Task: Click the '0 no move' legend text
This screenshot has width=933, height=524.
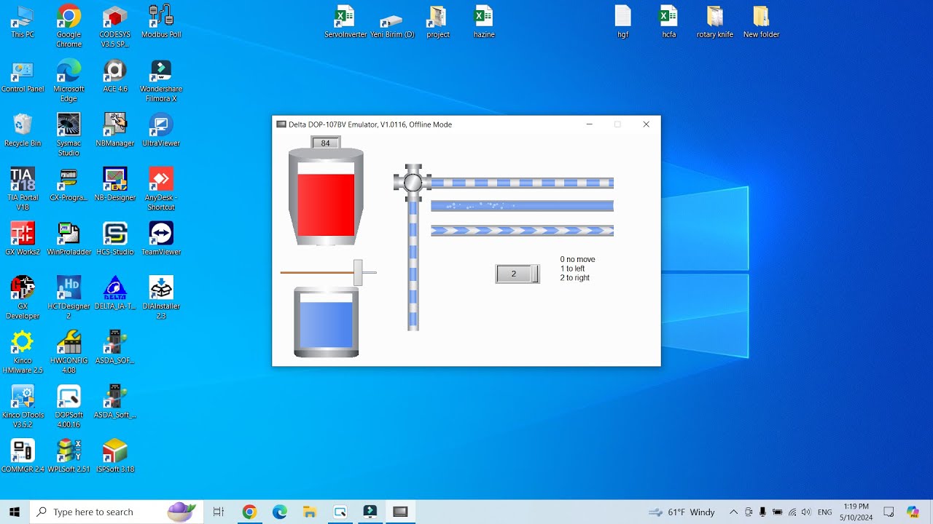Action: (x=577, y=259)
